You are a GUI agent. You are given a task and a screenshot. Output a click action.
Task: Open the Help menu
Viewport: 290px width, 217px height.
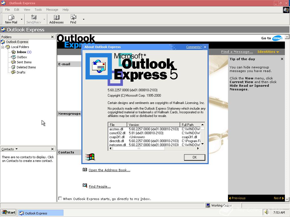(65, 10)
